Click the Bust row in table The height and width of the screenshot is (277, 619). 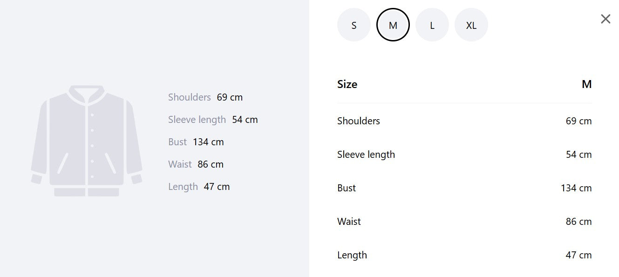(x=465, y=188)
